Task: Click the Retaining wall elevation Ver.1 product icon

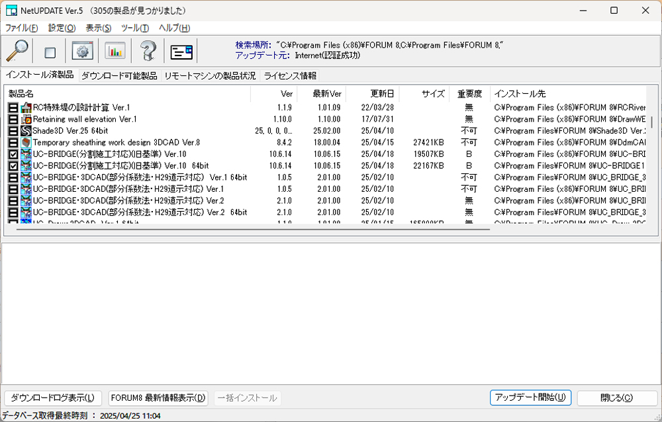Action: 26,120
